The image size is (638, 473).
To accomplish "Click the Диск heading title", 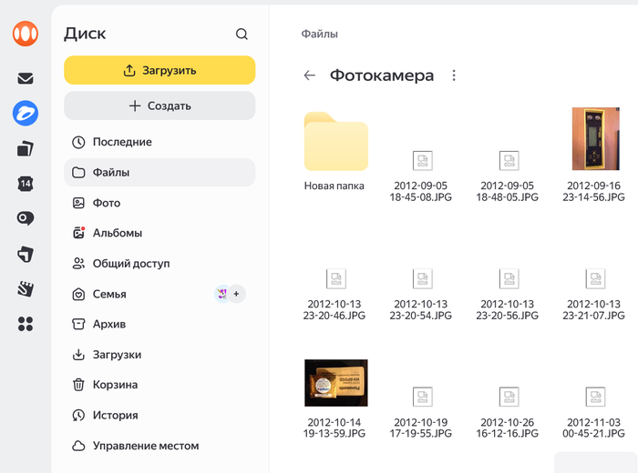I will click(x=85, y=34).
